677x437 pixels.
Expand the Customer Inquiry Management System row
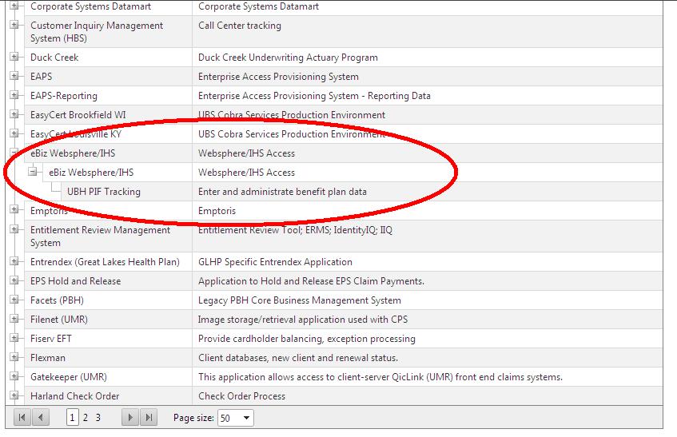coord(14,25)
